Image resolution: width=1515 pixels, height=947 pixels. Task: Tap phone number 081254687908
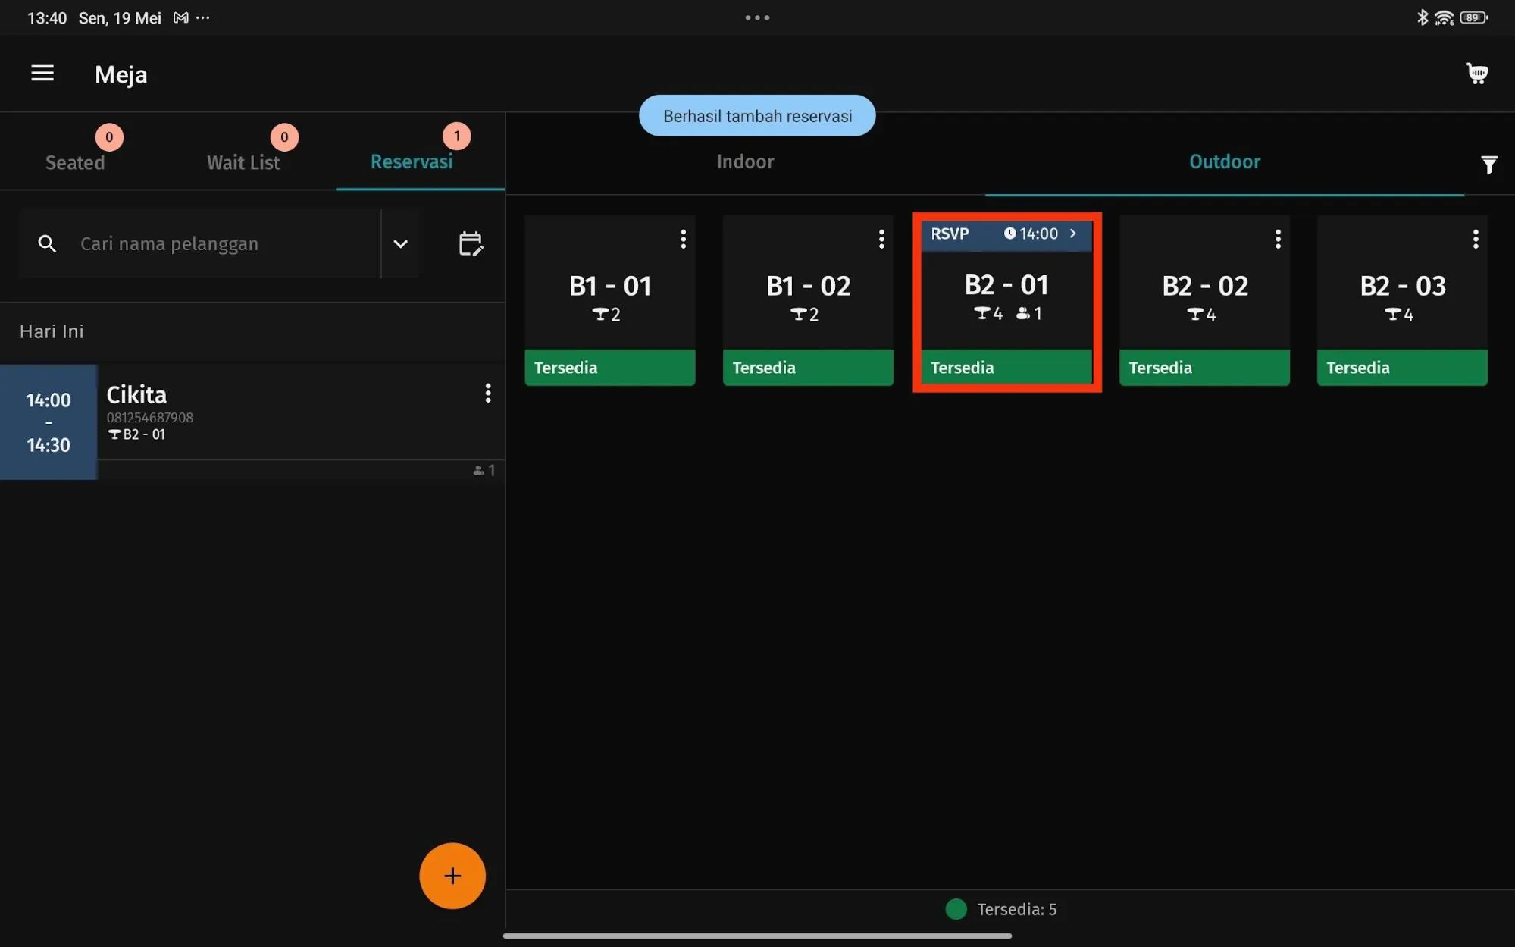149,418
